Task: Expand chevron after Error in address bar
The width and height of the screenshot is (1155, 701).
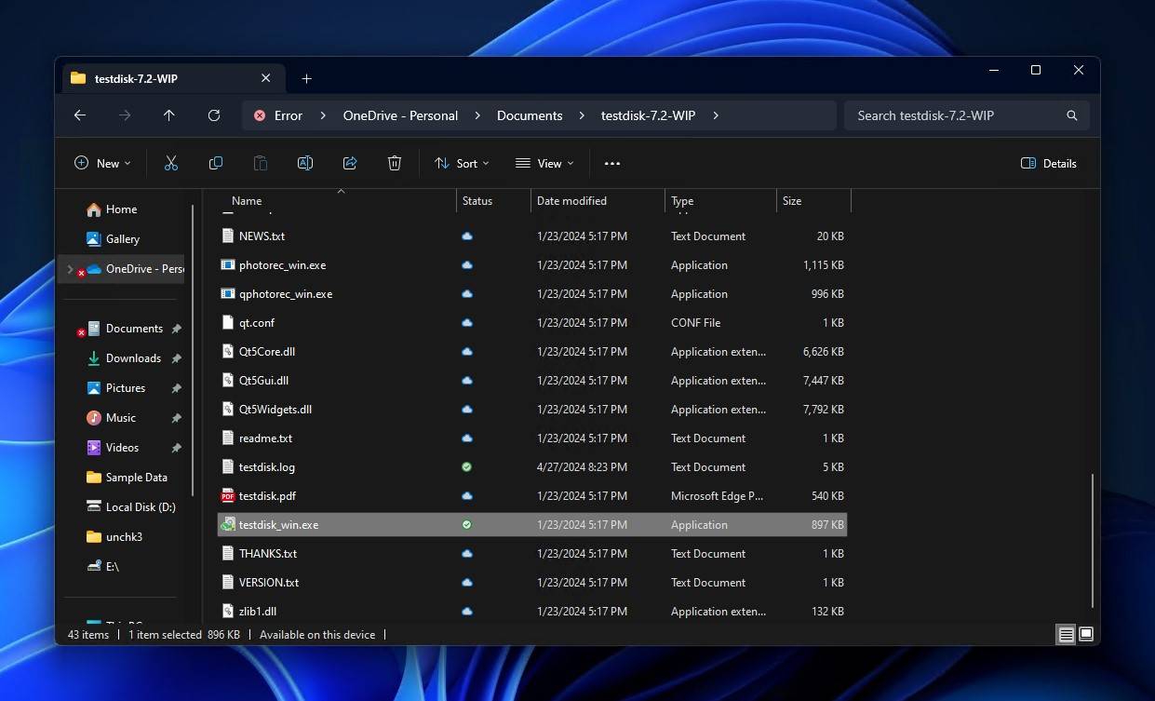Action: point(322,115)
